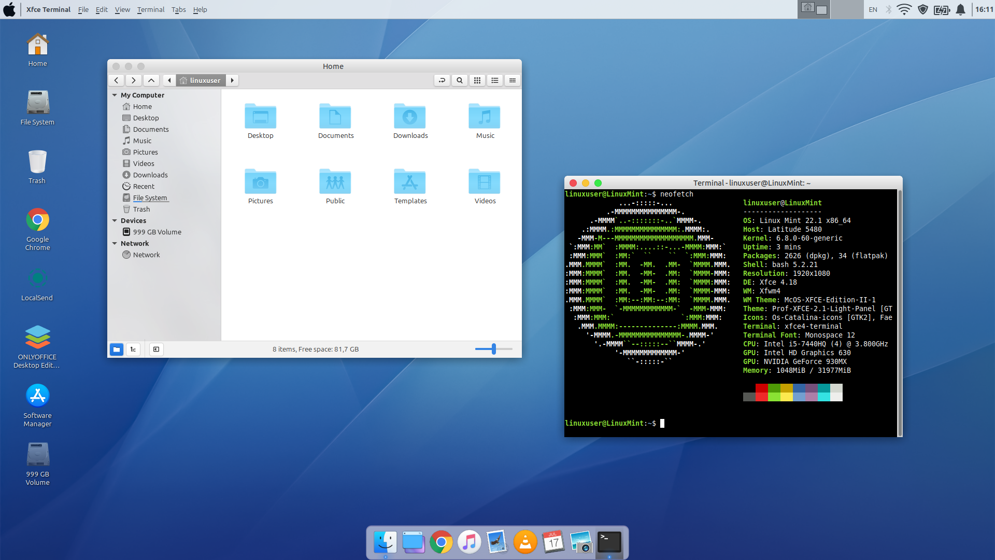The width and height of the screenshot is (995, 560).
Task: Open ONLYOFFICE Desktop Editors shortcut
Action: pyautogui.click(x=37, y=346)
